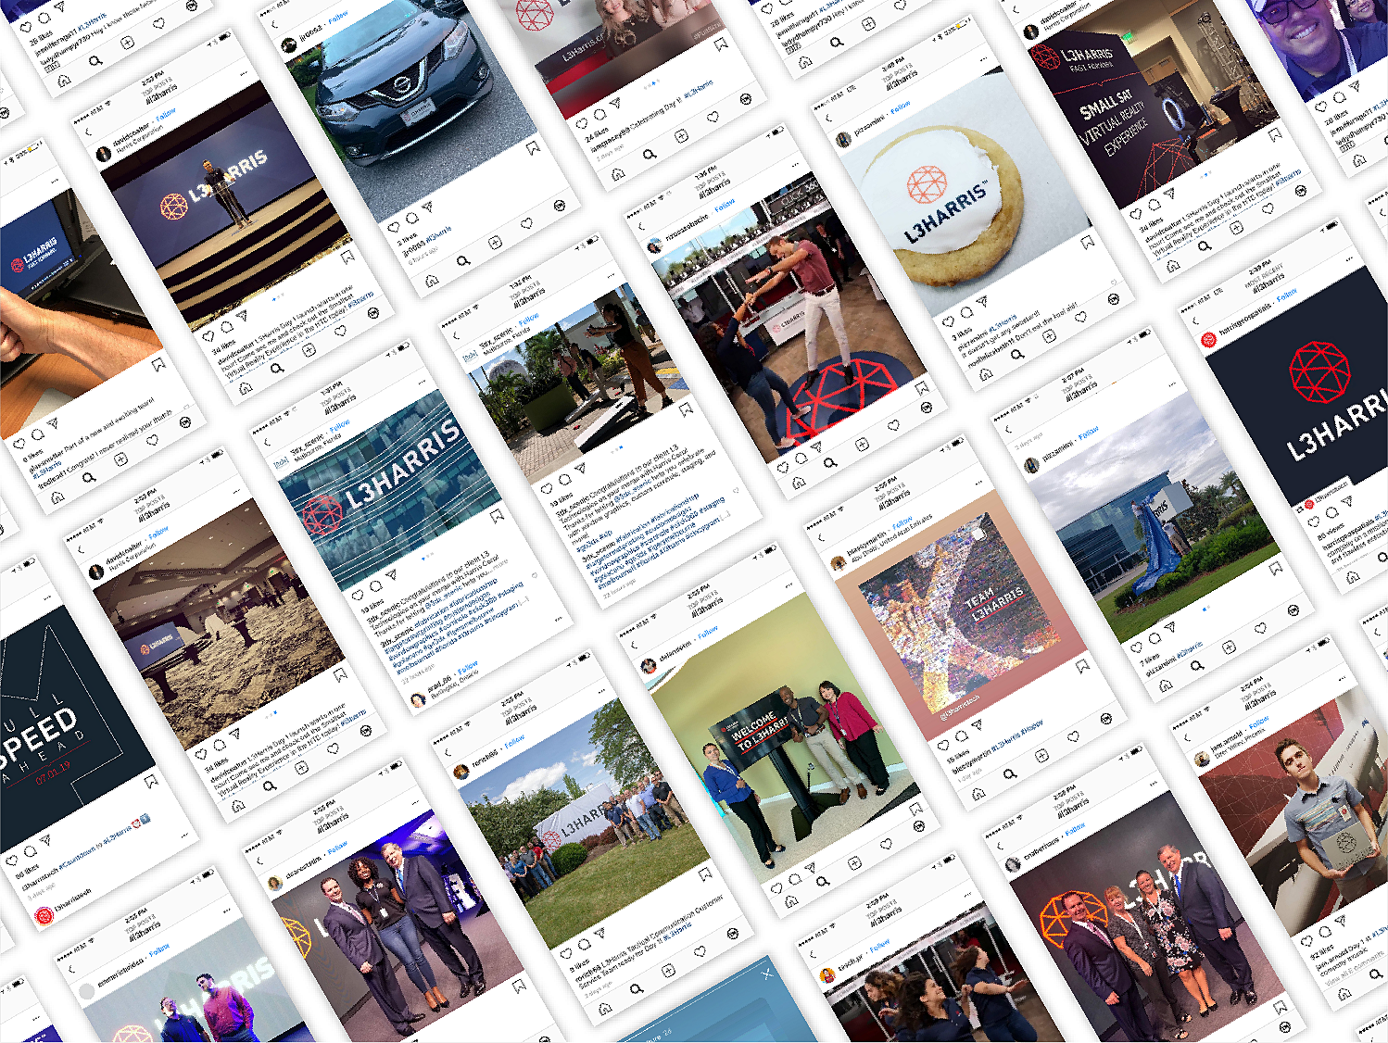The width and height of the screenshot is (1388, 1043).
Task: Open three-dot menu on rorich86 group photo
Action: pos(603,691)
